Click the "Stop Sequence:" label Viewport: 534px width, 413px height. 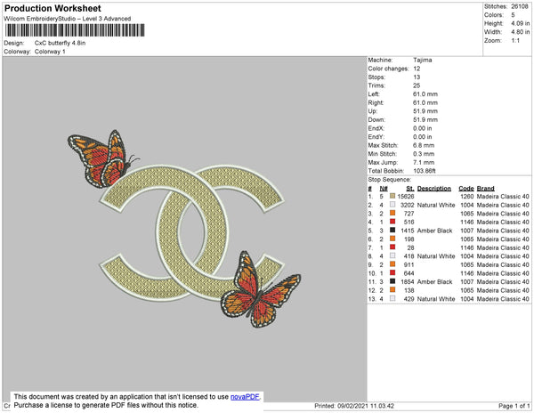(390, 180)
